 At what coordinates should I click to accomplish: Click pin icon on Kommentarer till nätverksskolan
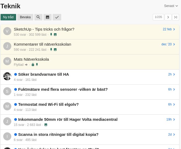pyautogui.click(x=51, y=49)
